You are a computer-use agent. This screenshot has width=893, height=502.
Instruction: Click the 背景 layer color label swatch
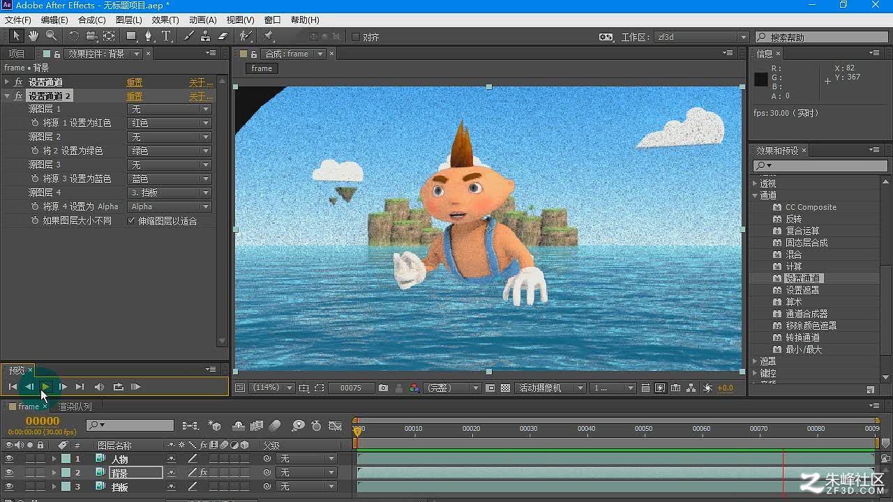coord(66,473)
